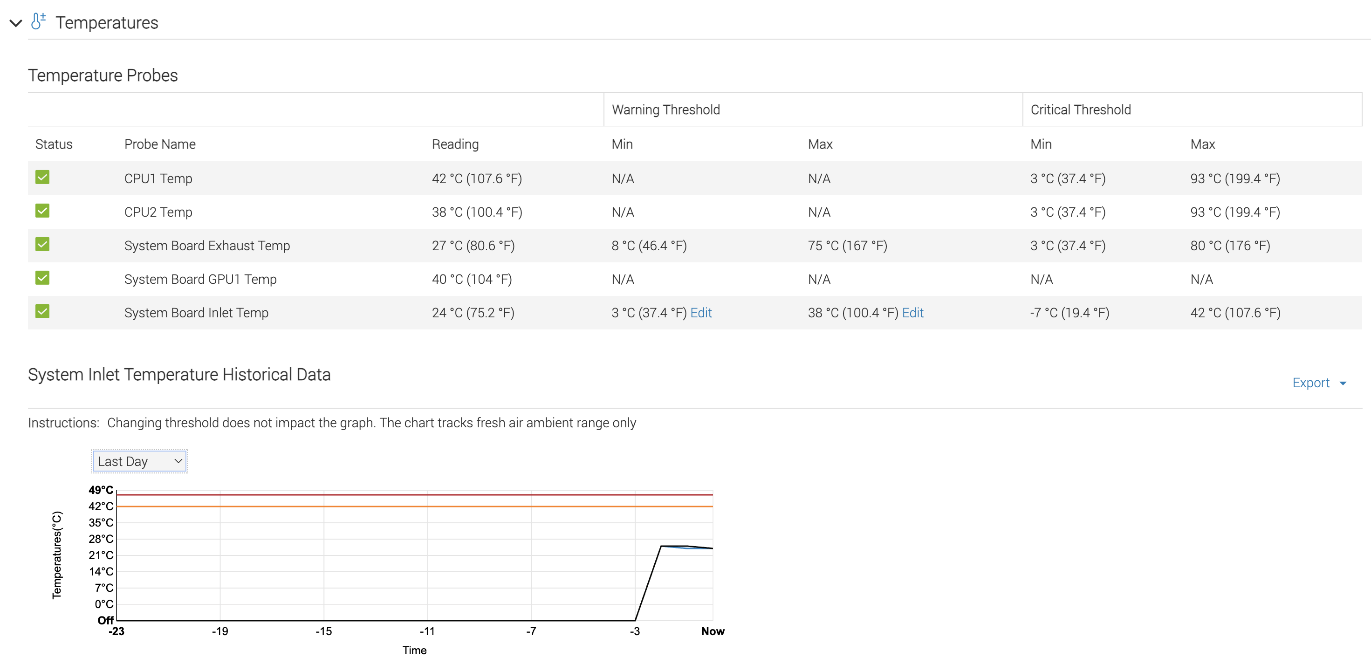Uncheck the CPU1 Temp probe status
1371x671 pixels.
[x=42, y=177]
